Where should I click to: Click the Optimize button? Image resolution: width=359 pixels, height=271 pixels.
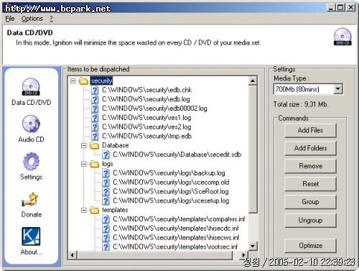pos(310,246)
